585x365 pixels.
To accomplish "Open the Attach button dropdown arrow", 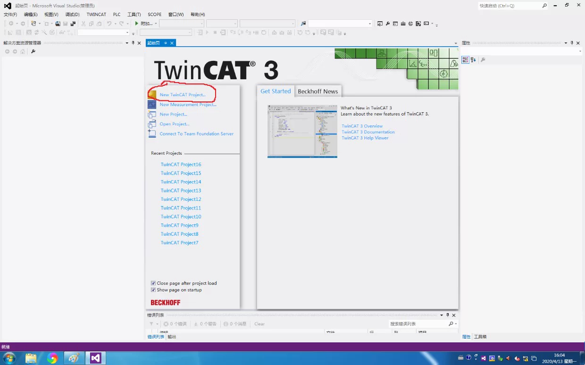I will click(x=156, y=24).
